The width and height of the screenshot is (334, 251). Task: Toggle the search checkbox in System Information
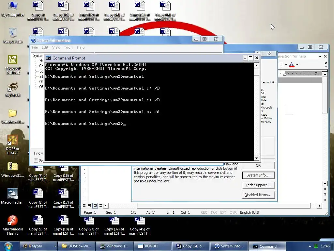(x=36, y=160)
